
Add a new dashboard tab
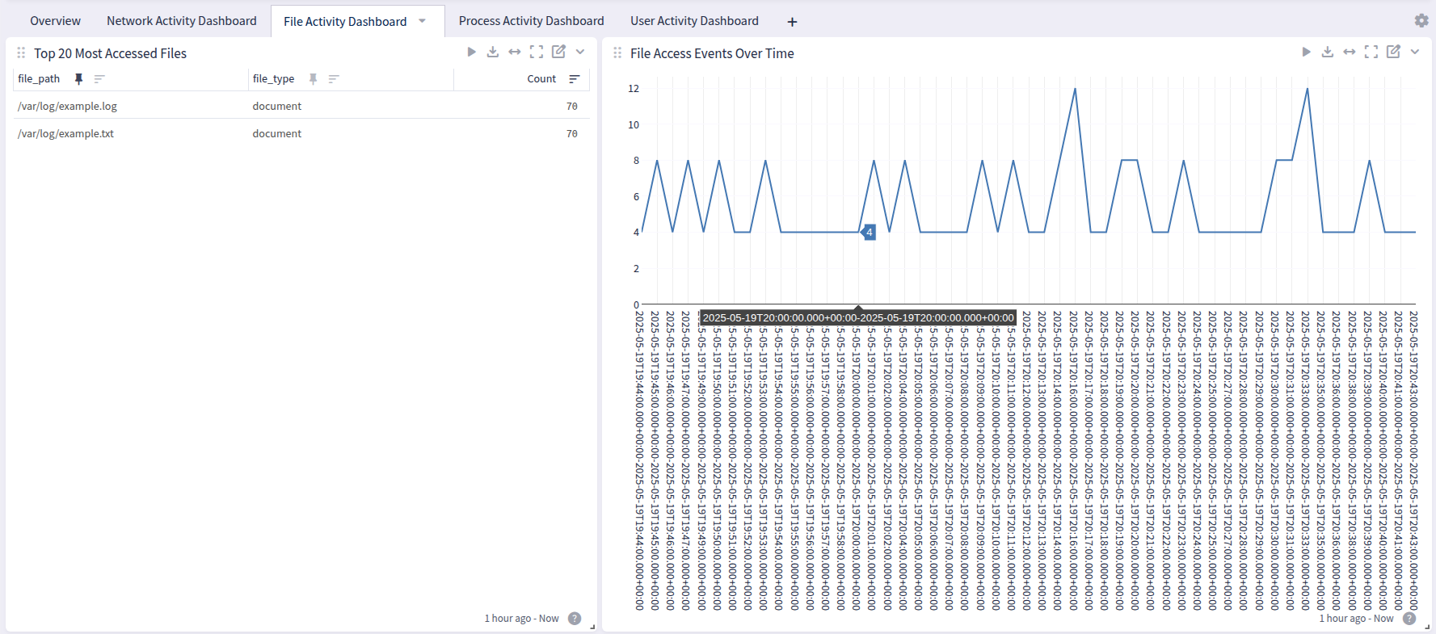point(792,22)
